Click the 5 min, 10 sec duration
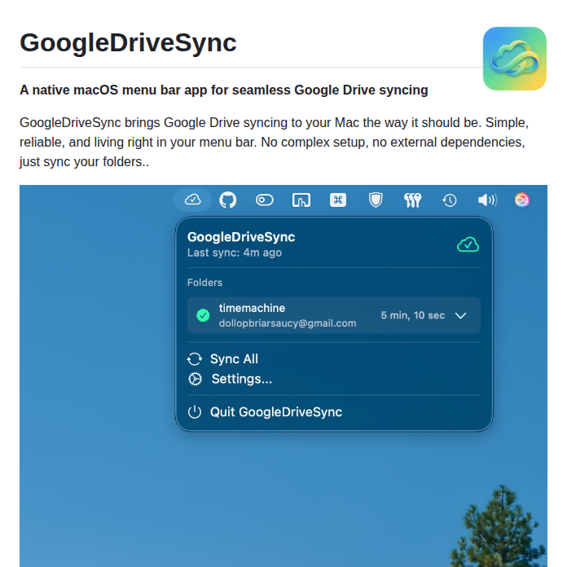This screenshot has width=567, height=567. pyautogui.click(x=412, y=315)
